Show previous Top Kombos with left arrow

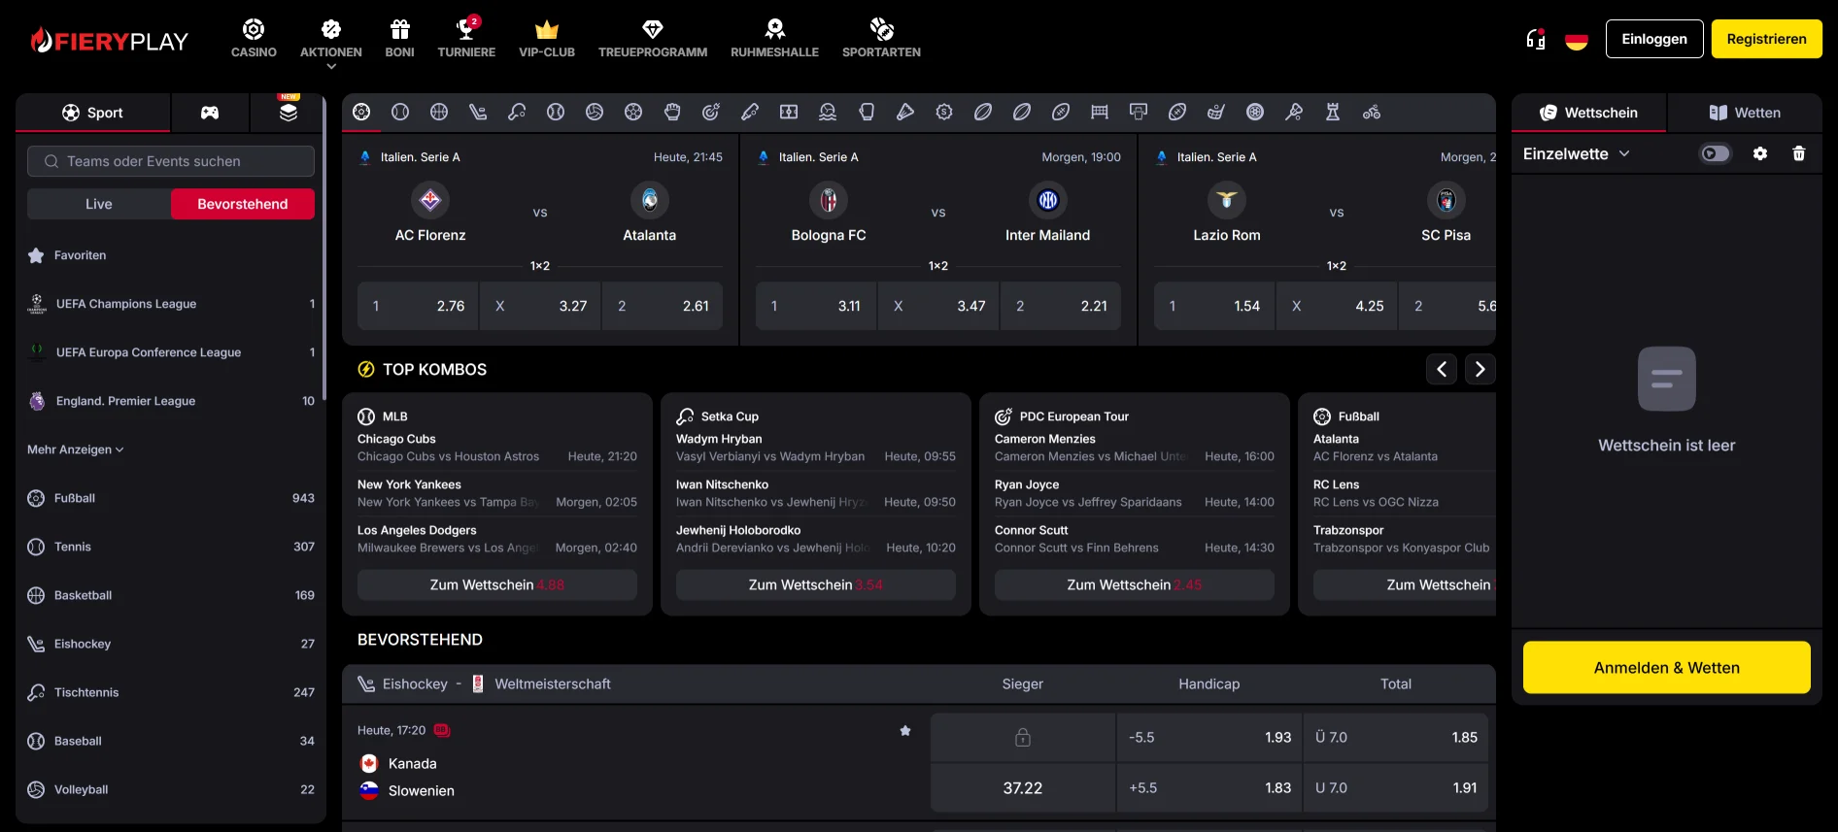coord(1442,369)
